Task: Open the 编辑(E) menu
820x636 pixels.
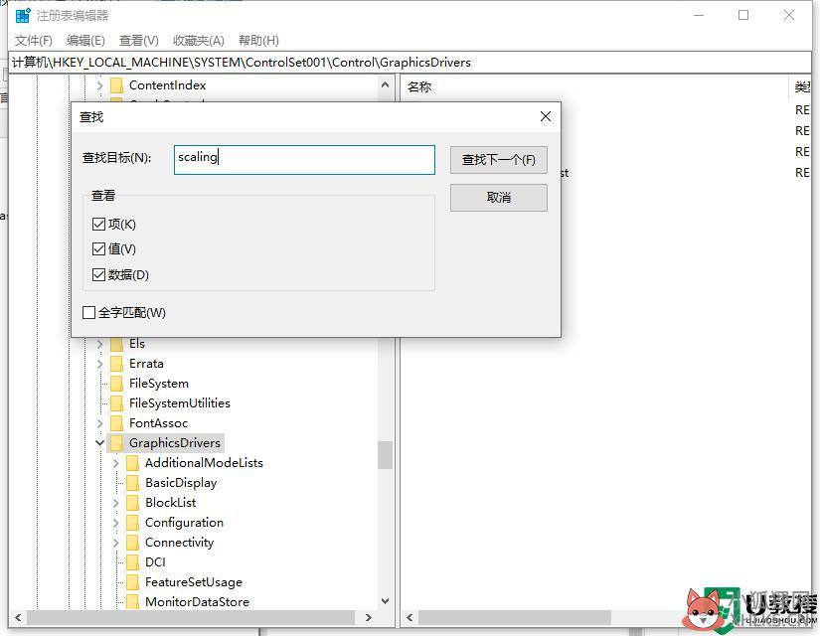Action: [85, 41]
